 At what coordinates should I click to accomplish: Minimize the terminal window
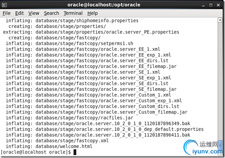point(203,5)
